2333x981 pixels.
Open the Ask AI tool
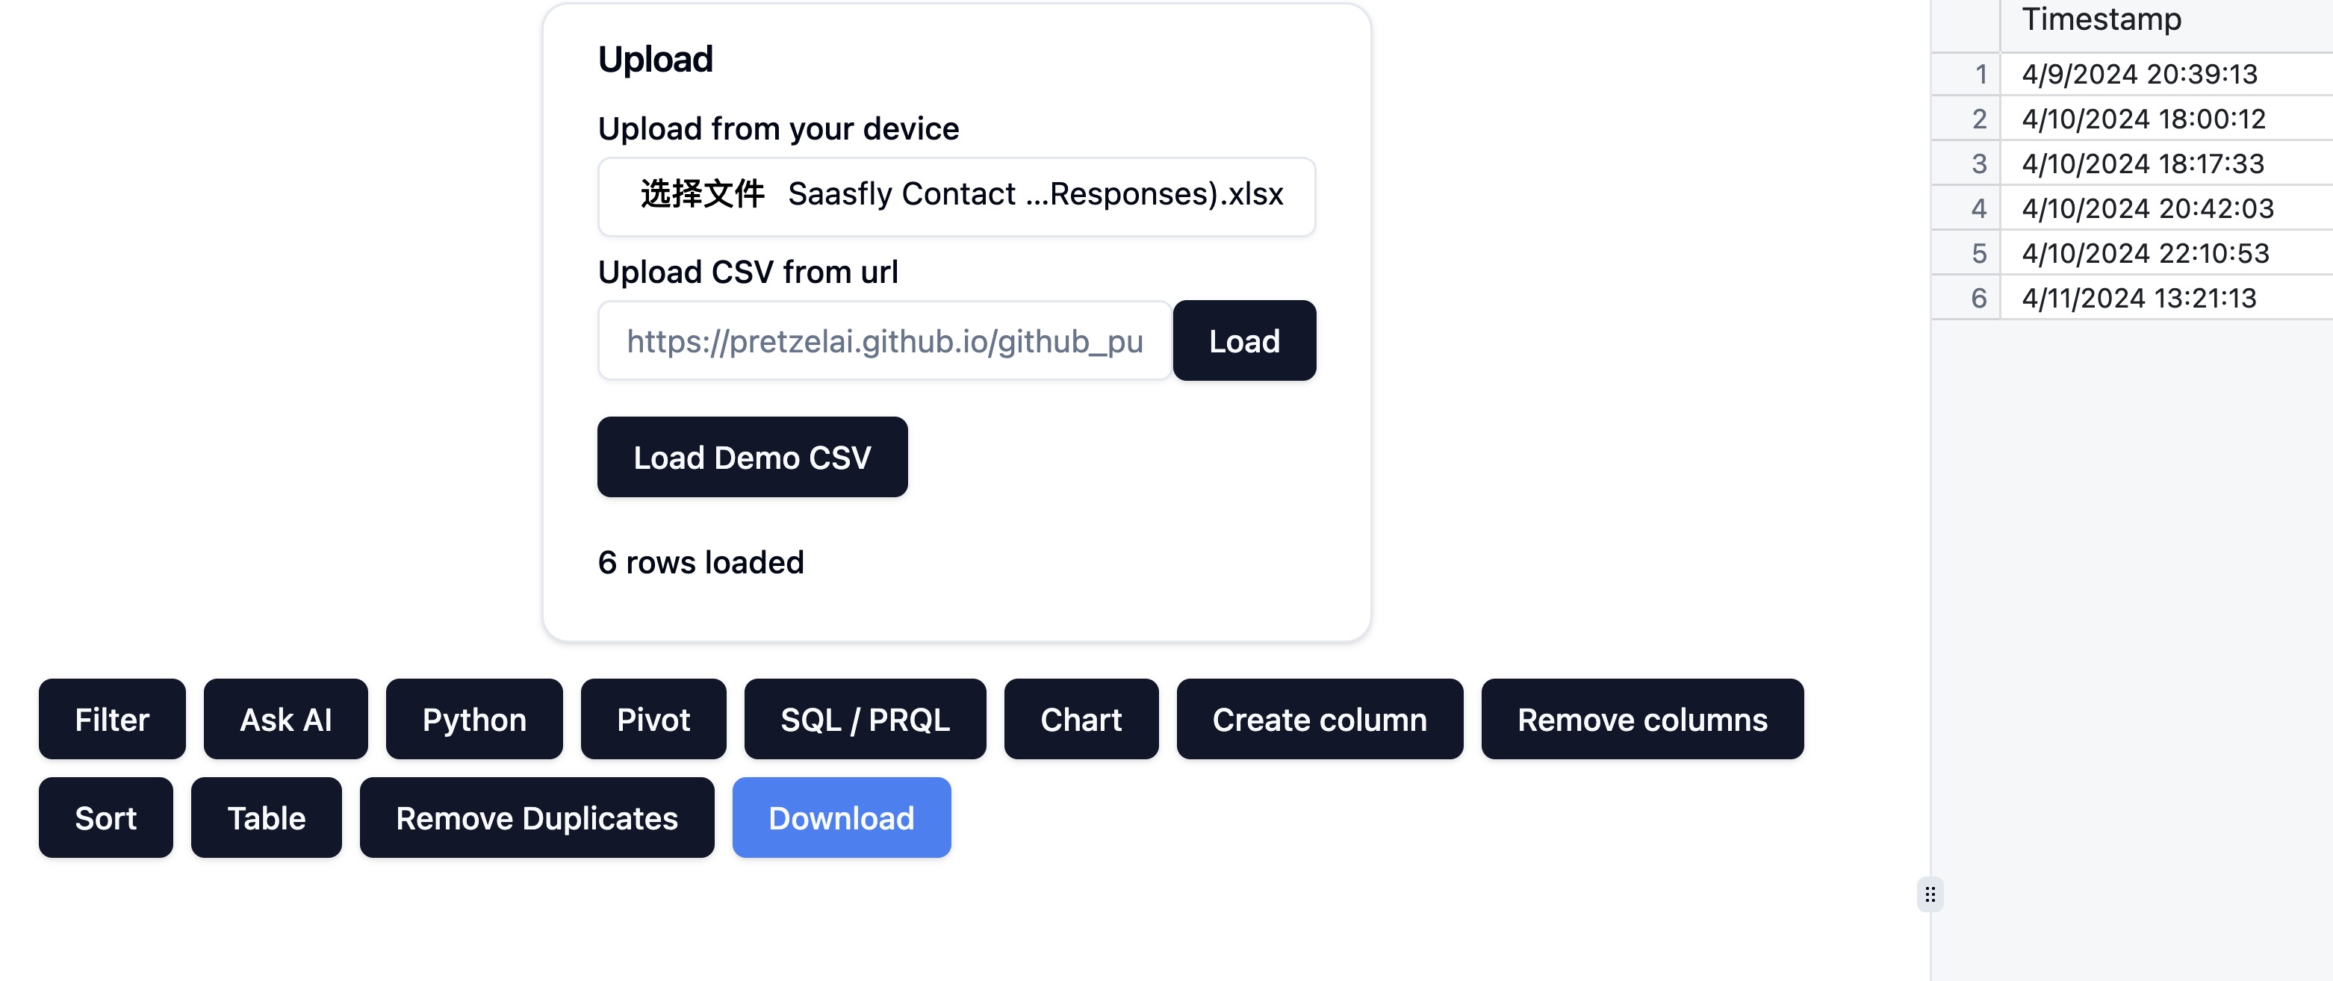point(285,720)
